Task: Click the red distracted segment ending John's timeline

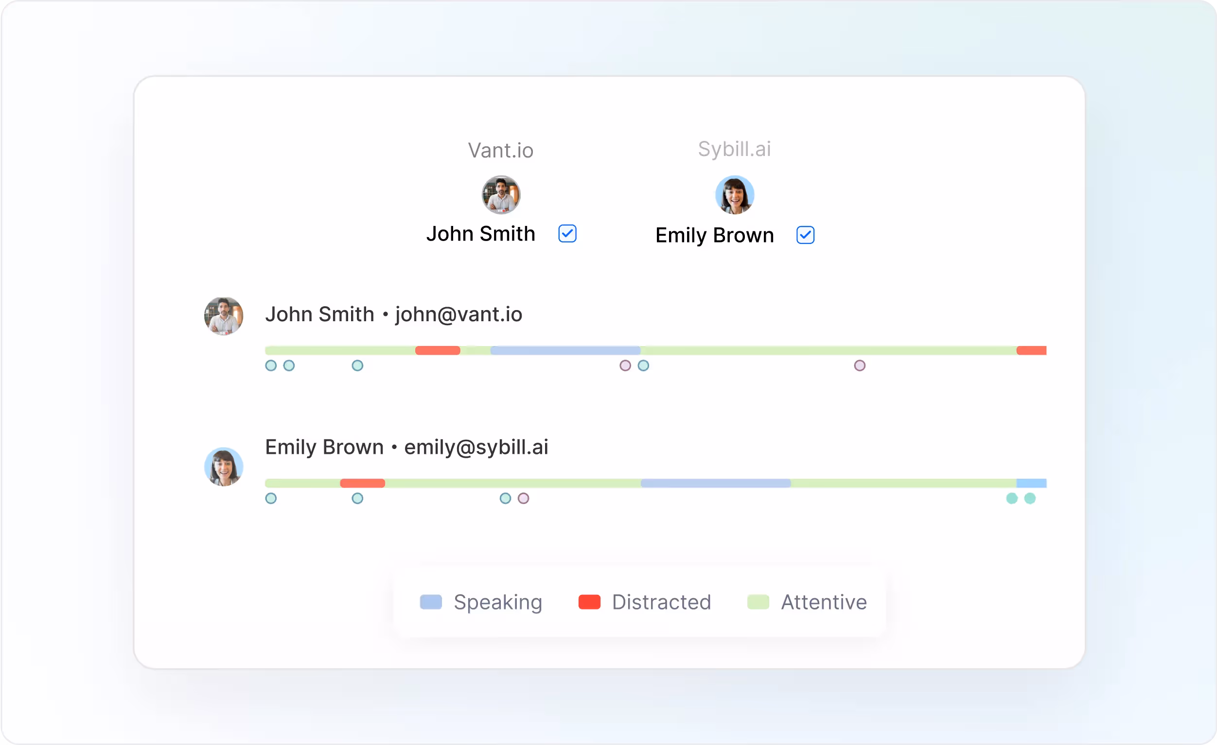Action: click(1031, 350)
